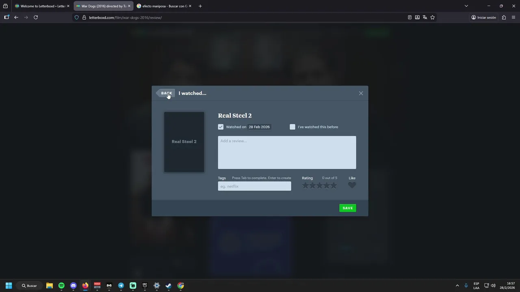Click the BACK button in the dialog

coord(166,93)
